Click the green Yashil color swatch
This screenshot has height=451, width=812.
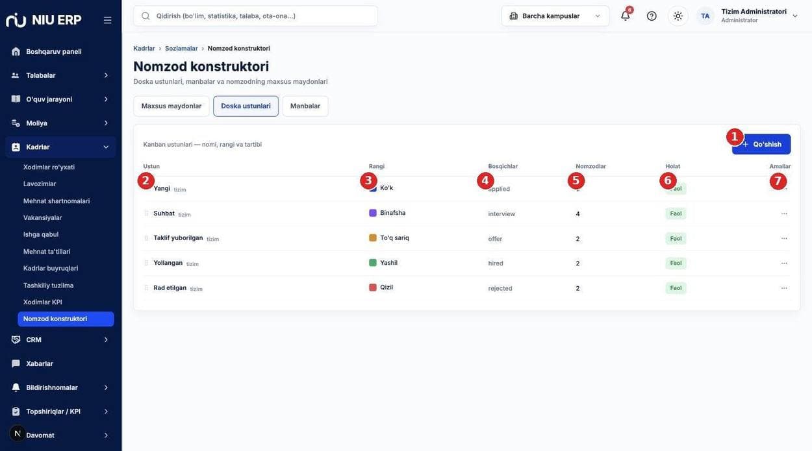373,263
